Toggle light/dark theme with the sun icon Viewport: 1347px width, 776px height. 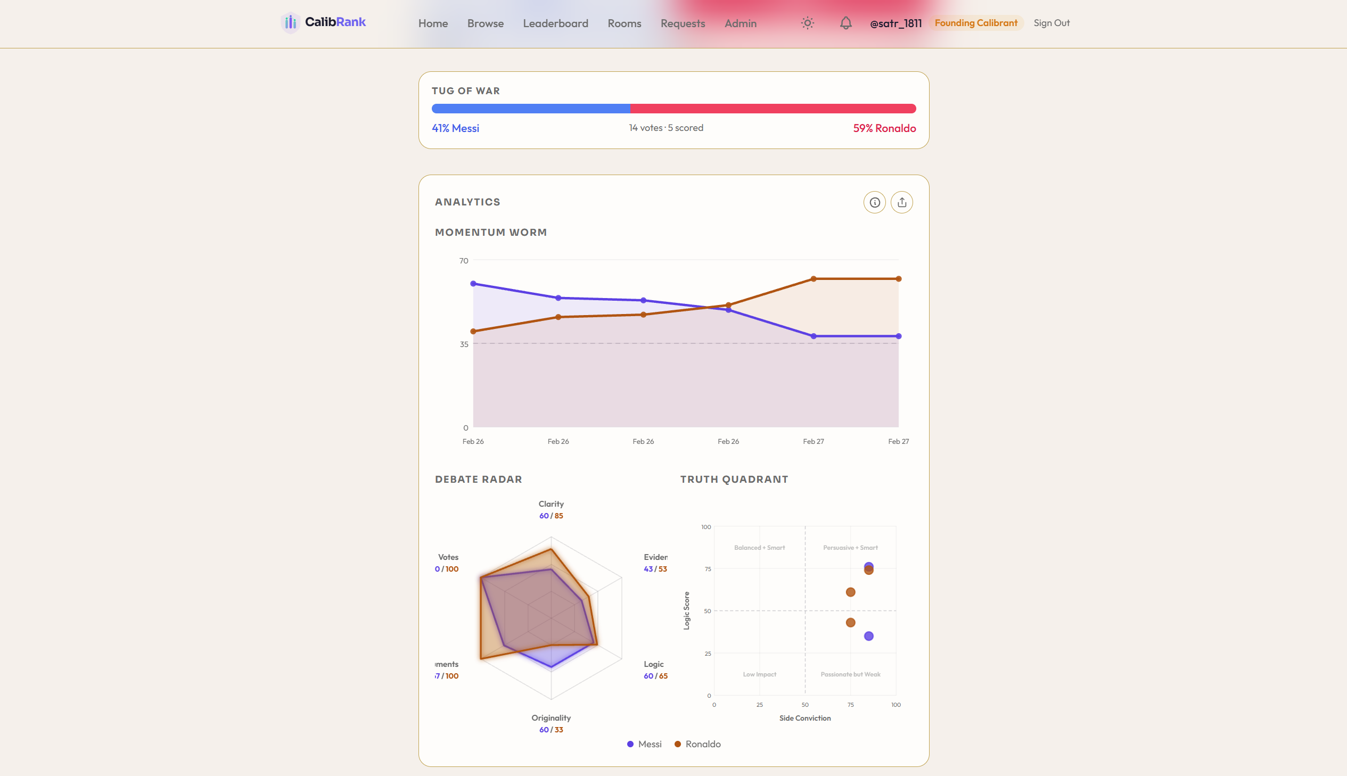807,23
